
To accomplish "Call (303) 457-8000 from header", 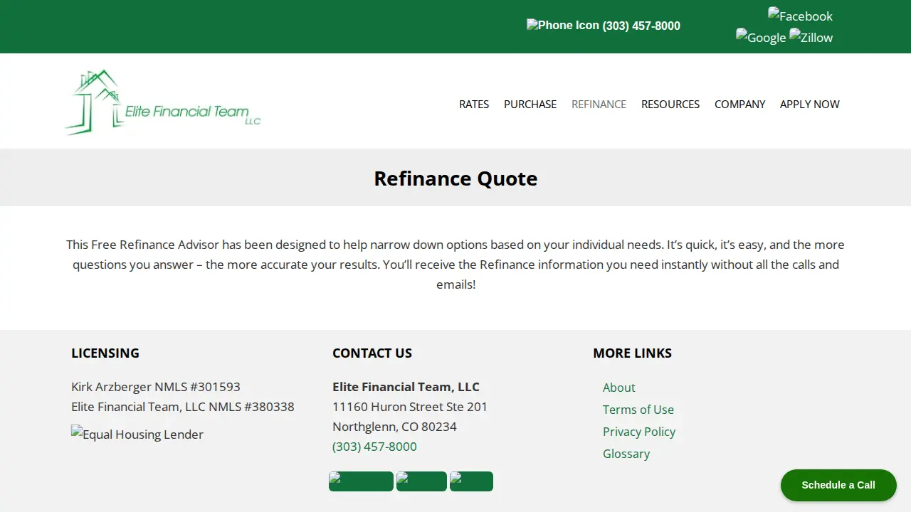I will pos(641,26).
